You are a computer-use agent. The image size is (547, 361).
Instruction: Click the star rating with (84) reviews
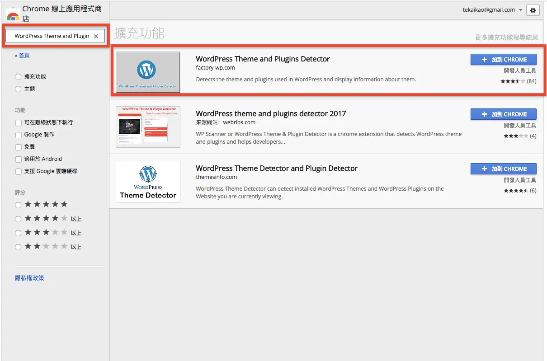click(519, 81)
